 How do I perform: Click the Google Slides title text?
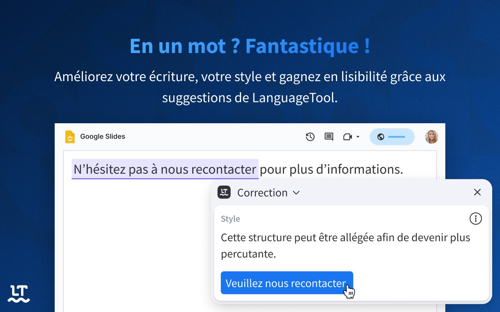[103, 136]
